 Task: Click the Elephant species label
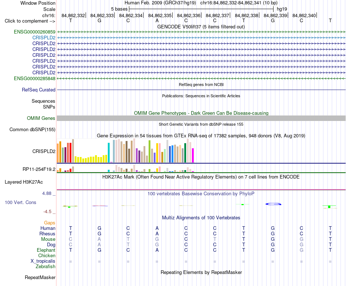46,250
